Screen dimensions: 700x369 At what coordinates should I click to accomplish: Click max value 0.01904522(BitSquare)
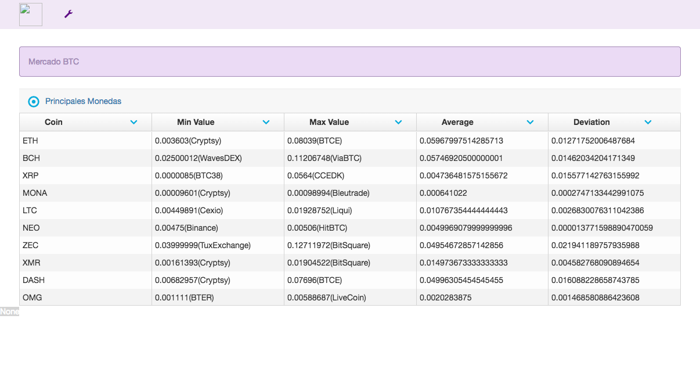click(x=329, y=263)
